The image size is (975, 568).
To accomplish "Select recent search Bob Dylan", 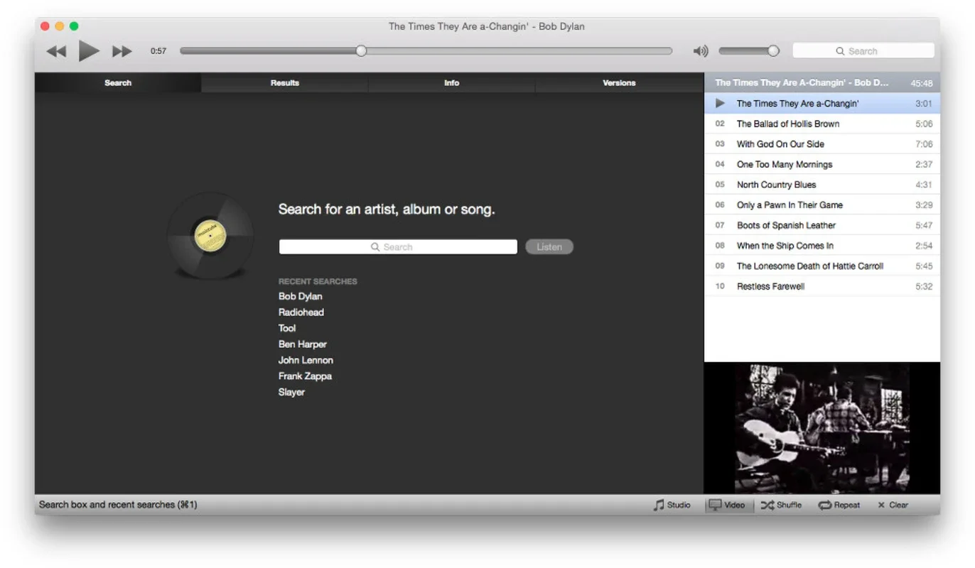I will pos(301,297).
